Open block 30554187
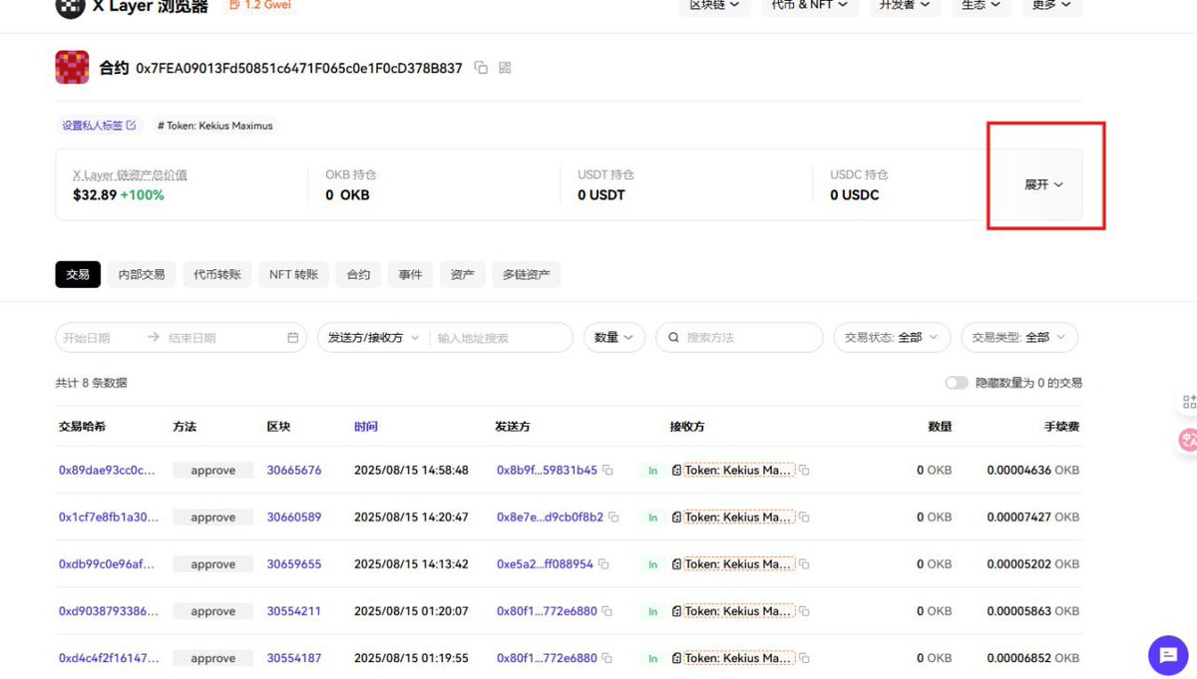Viewport: 1197px width, 679px height. coord(294,658)
